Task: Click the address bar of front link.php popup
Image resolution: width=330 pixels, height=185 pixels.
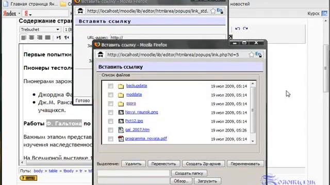Action: coord(173,55)
